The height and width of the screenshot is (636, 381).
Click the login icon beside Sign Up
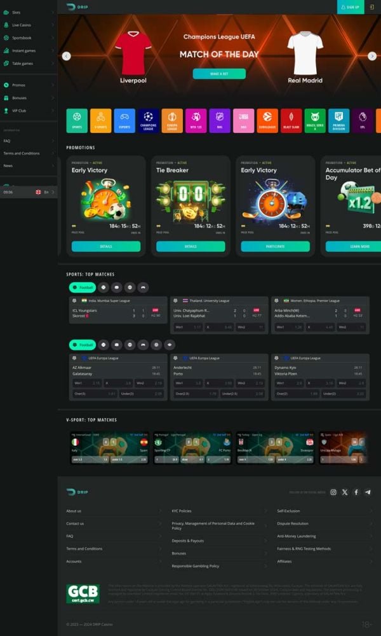[x=372, y=7]
